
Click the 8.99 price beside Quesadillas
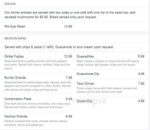141,56
